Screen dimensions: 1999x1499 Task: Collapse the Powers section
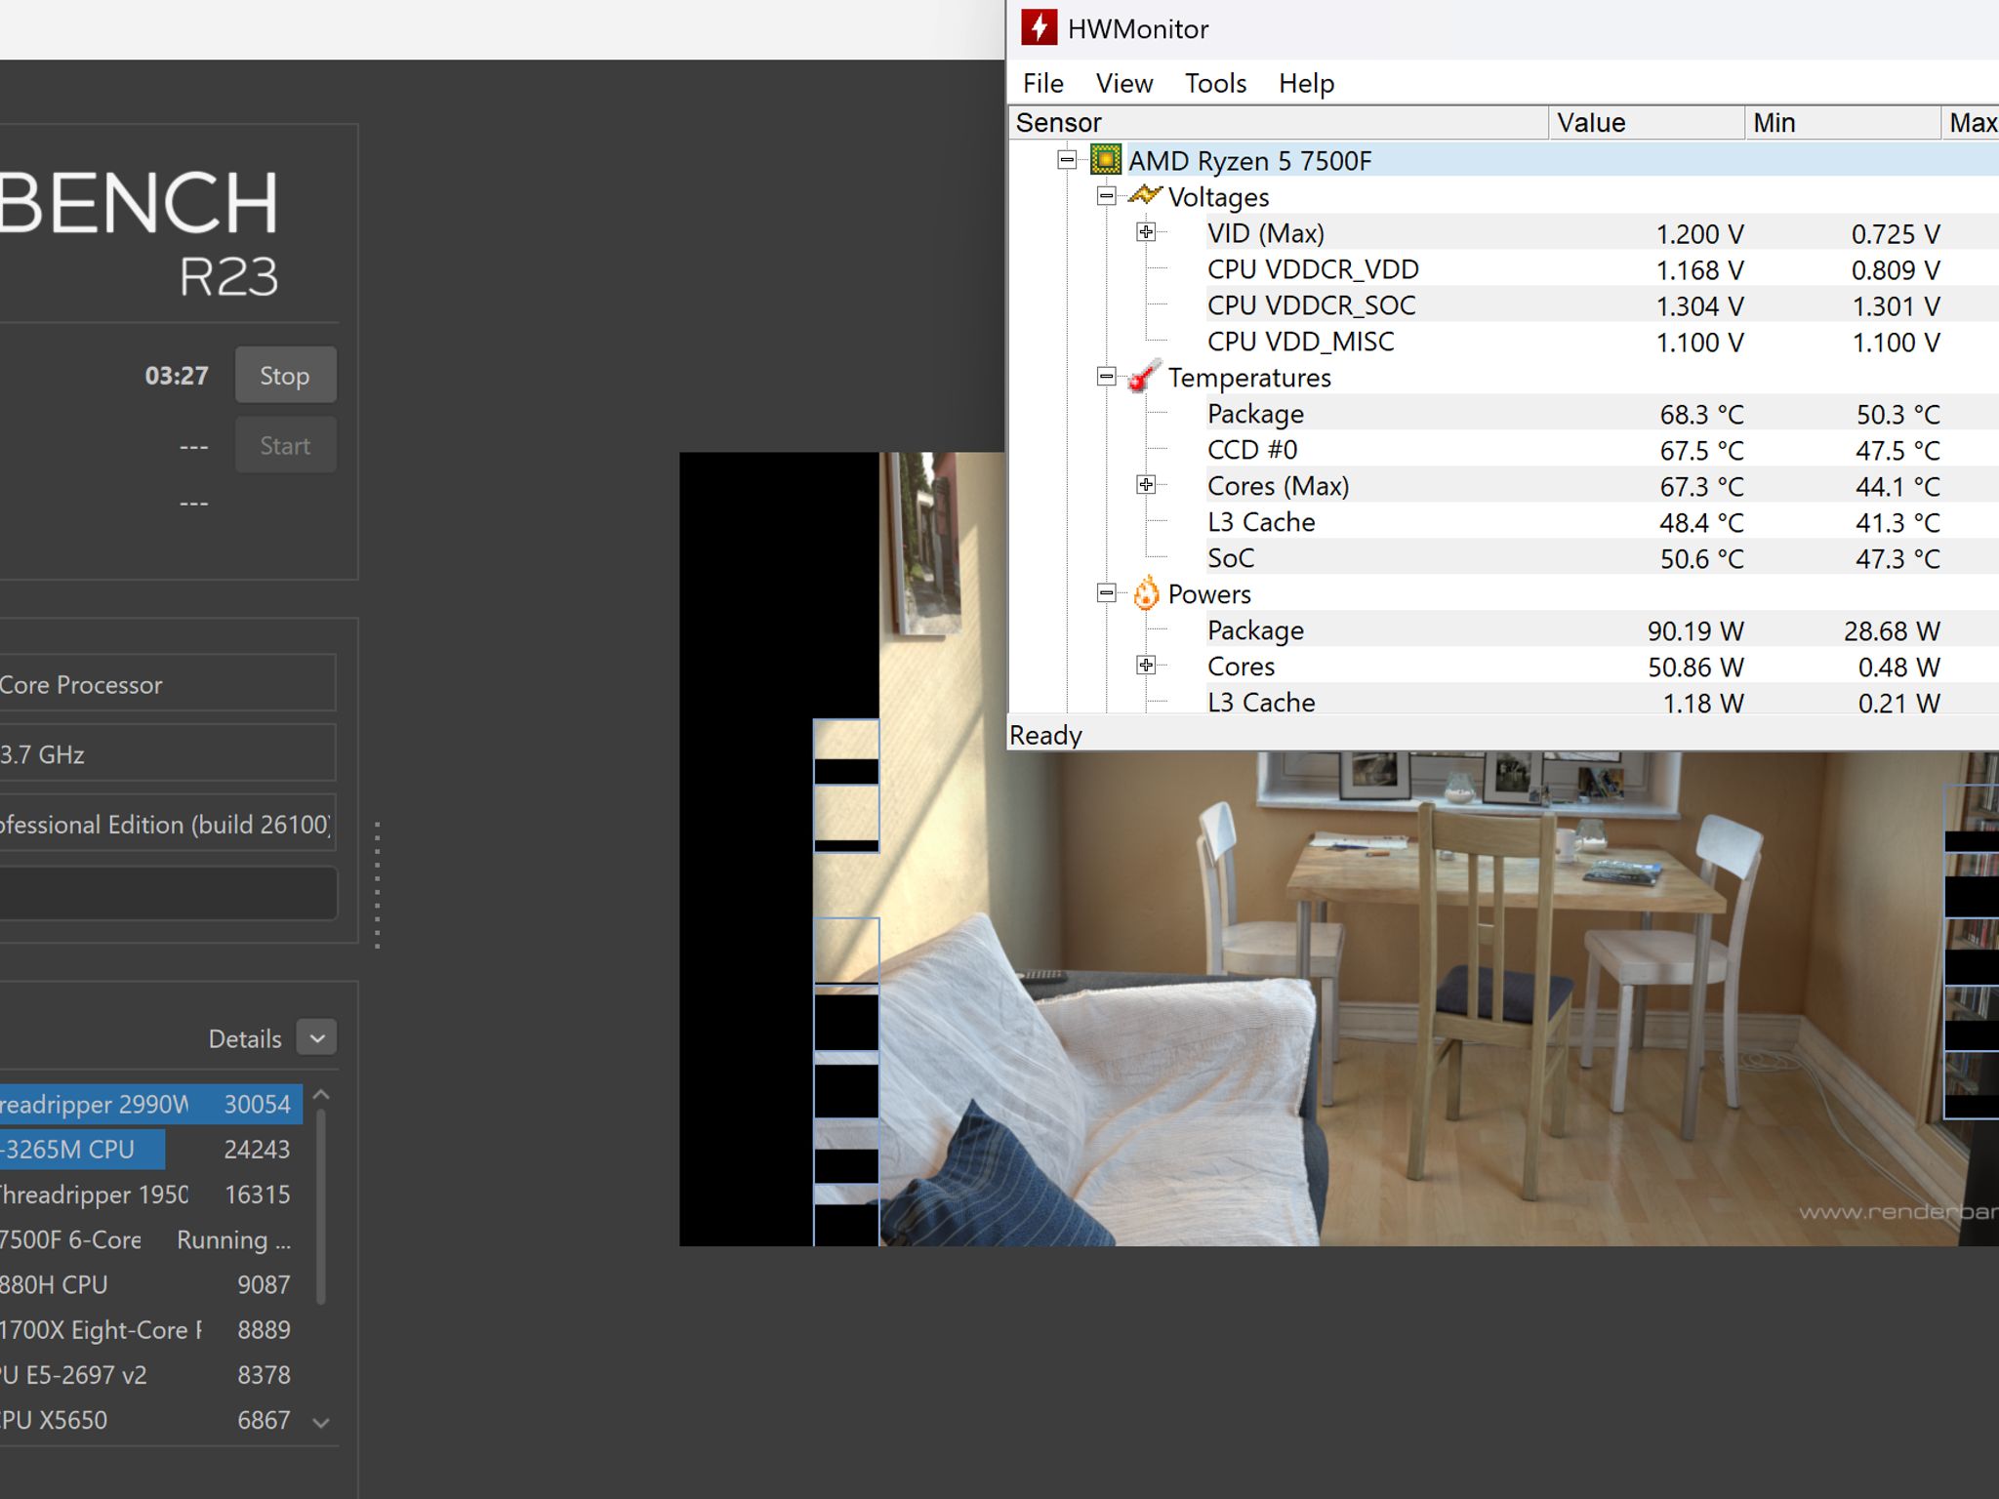point(1106,593)
